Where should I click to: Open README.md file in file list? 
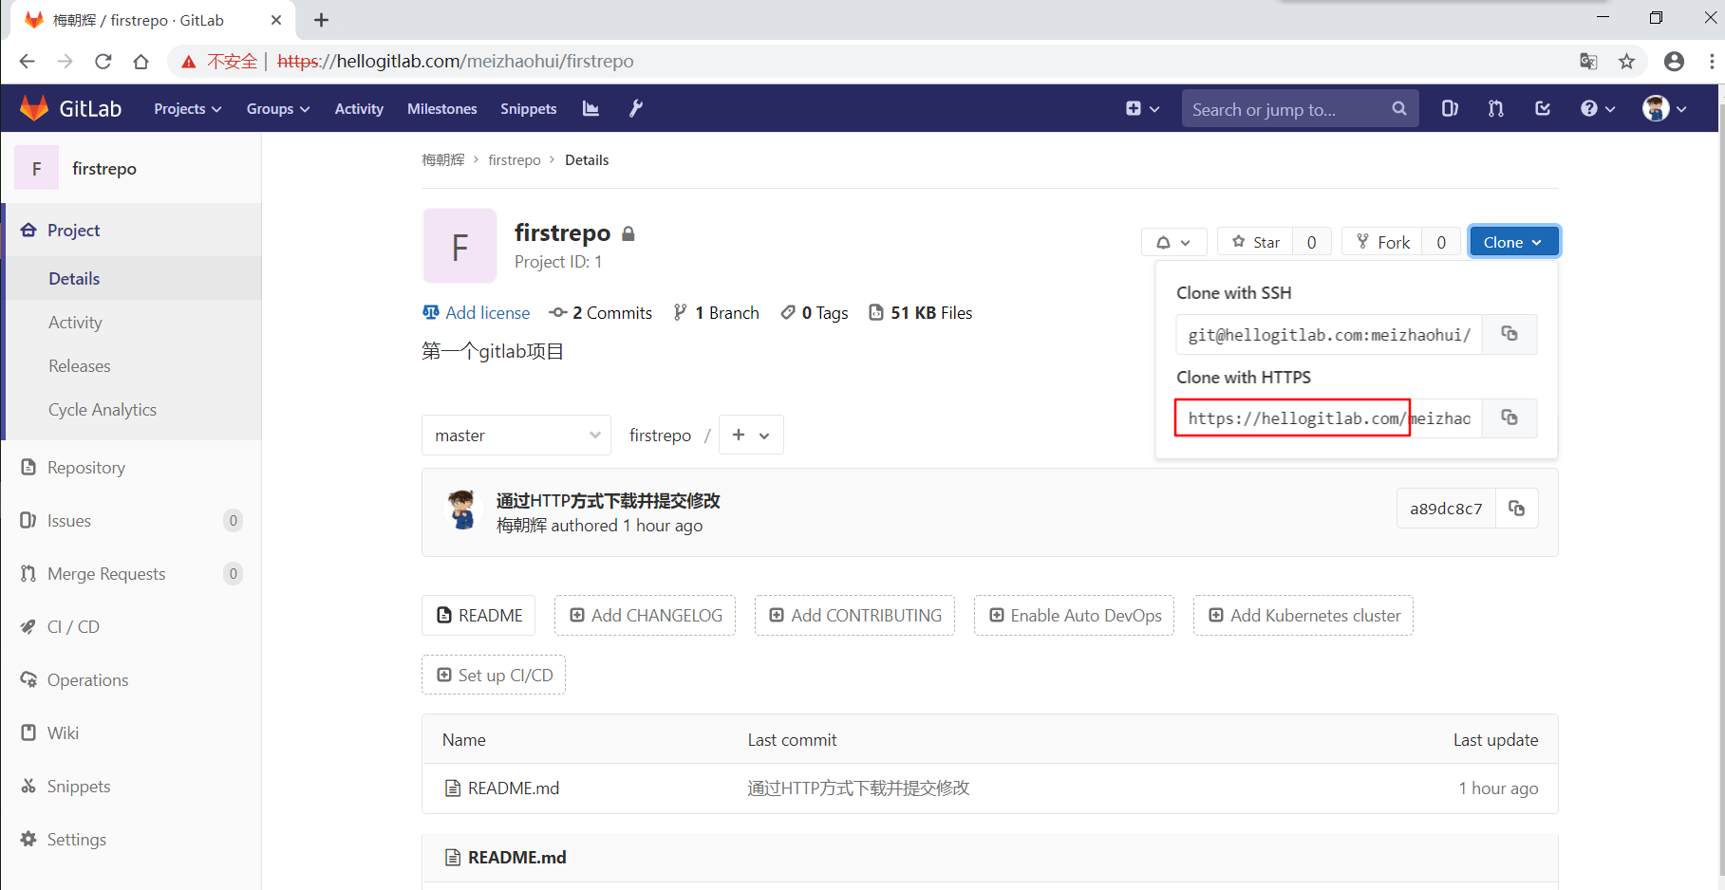(513, 788)
